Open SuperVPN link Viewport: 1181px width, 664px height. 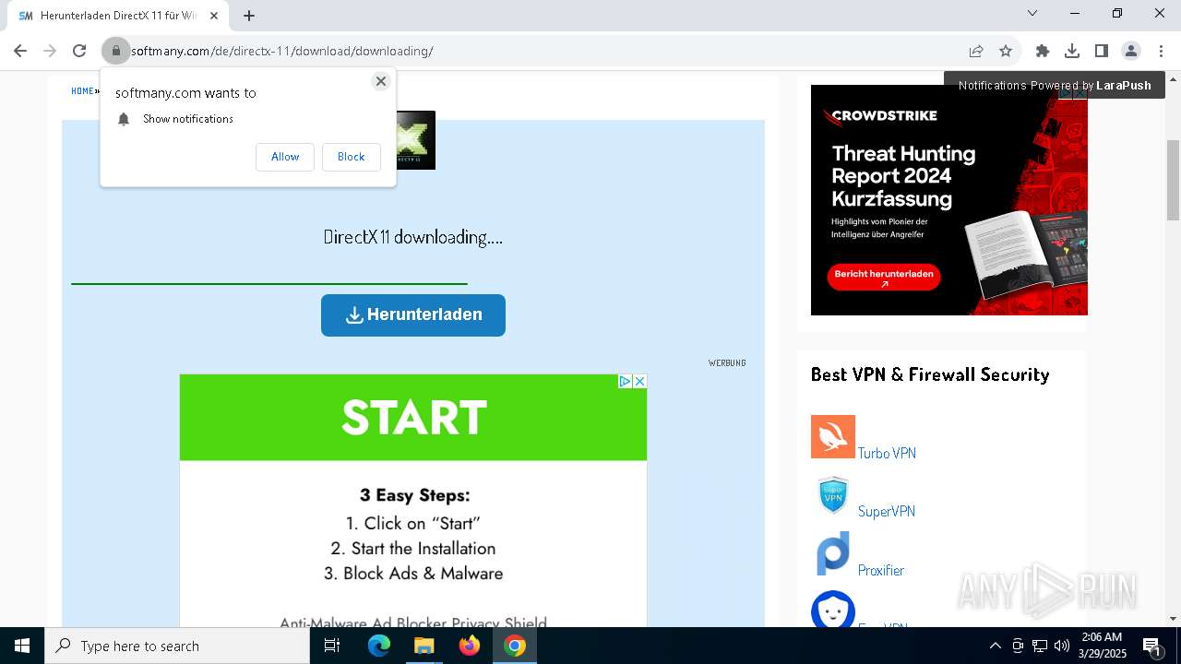point(887,511)
